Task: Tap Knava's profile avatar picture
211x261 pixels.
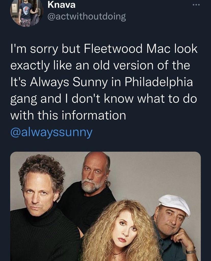Action: (x=26, y=13)
